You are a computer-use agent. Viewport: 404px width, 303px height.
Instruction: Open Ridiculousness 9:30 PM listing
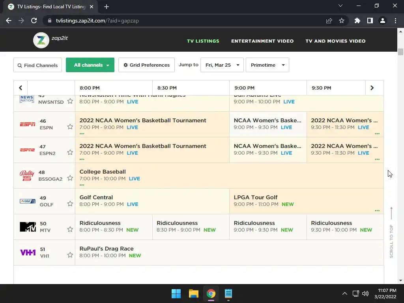pos(345,227)
